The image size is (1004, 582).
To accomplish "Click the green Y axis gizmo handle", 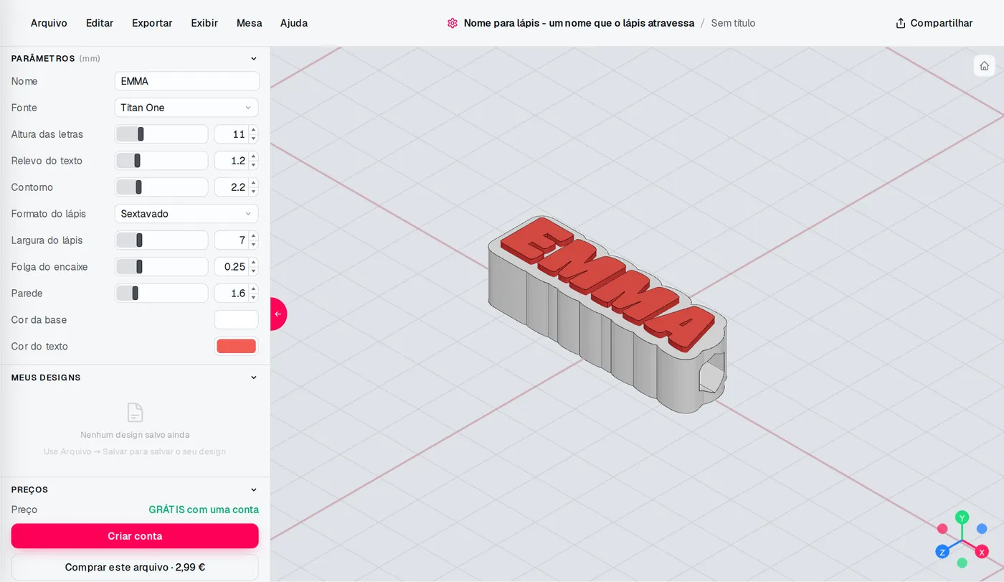I will click(x=962, y=517).
